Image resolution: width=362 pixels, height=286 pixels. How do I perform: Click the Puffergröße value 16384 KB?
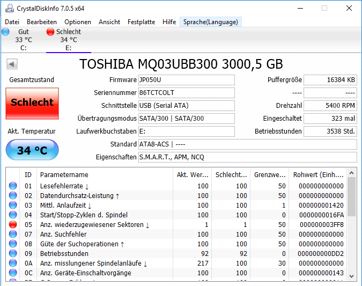pos(330,80)
